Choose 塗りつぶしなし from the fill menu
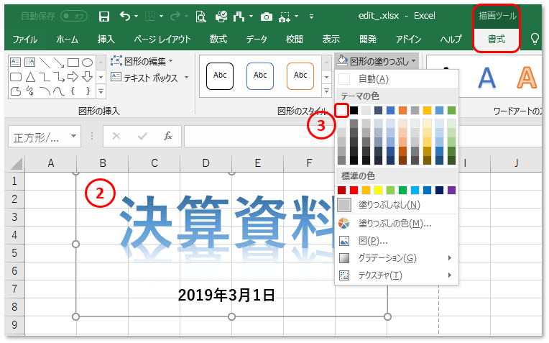Viewport: 549px width, 343px height. (389, 205)
